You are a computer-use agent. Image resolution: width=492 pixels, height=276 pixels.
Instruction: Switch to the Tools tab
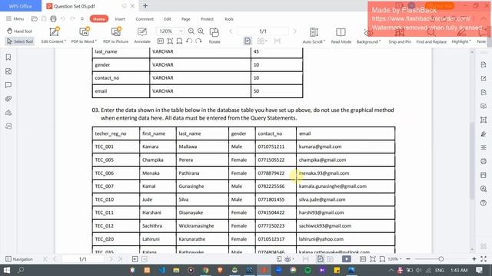pyautogui.click(x=229, y=18)
